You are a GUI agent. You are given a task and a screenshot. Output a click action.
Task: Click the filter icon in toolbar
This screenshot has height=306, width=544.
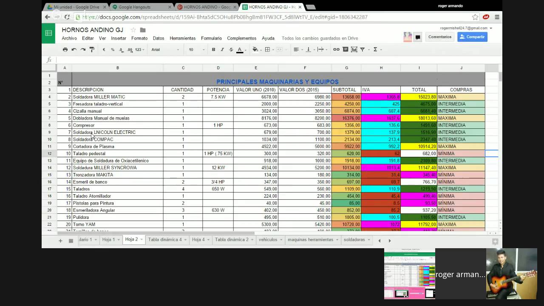pyautogui.click(x=363, y=50)
